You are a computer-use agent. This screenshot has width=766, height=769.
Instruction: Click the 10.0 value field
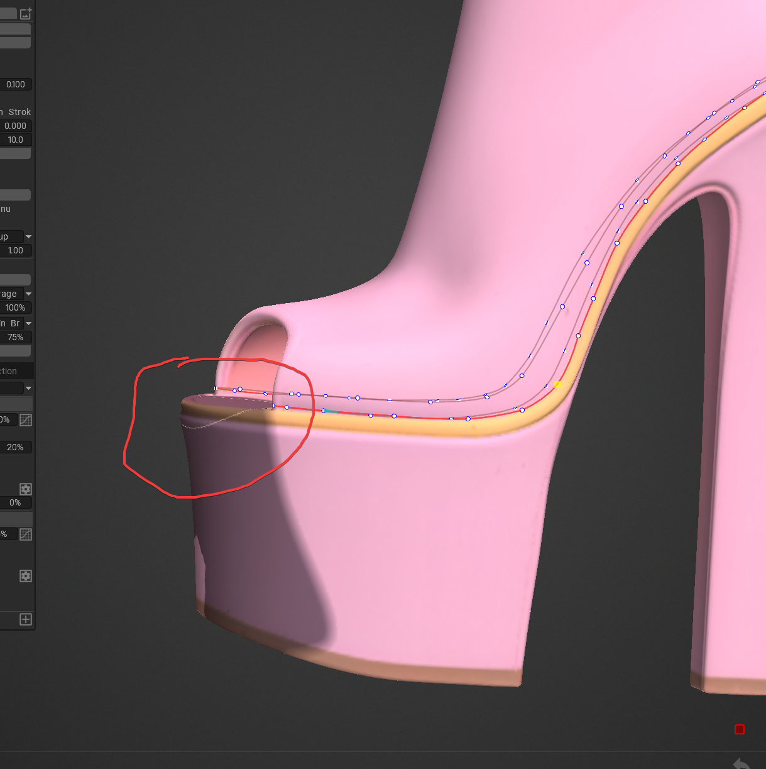point(15,140)
